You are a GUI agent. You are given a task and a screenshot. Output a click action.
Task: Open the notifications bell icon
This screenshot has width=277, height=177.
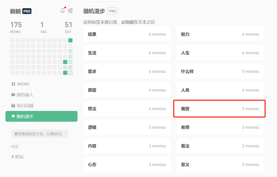(x=63, y=11)
